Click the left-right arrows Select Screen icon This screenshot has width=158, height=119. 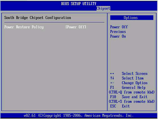pyautogui.click(x=112, y=73)
